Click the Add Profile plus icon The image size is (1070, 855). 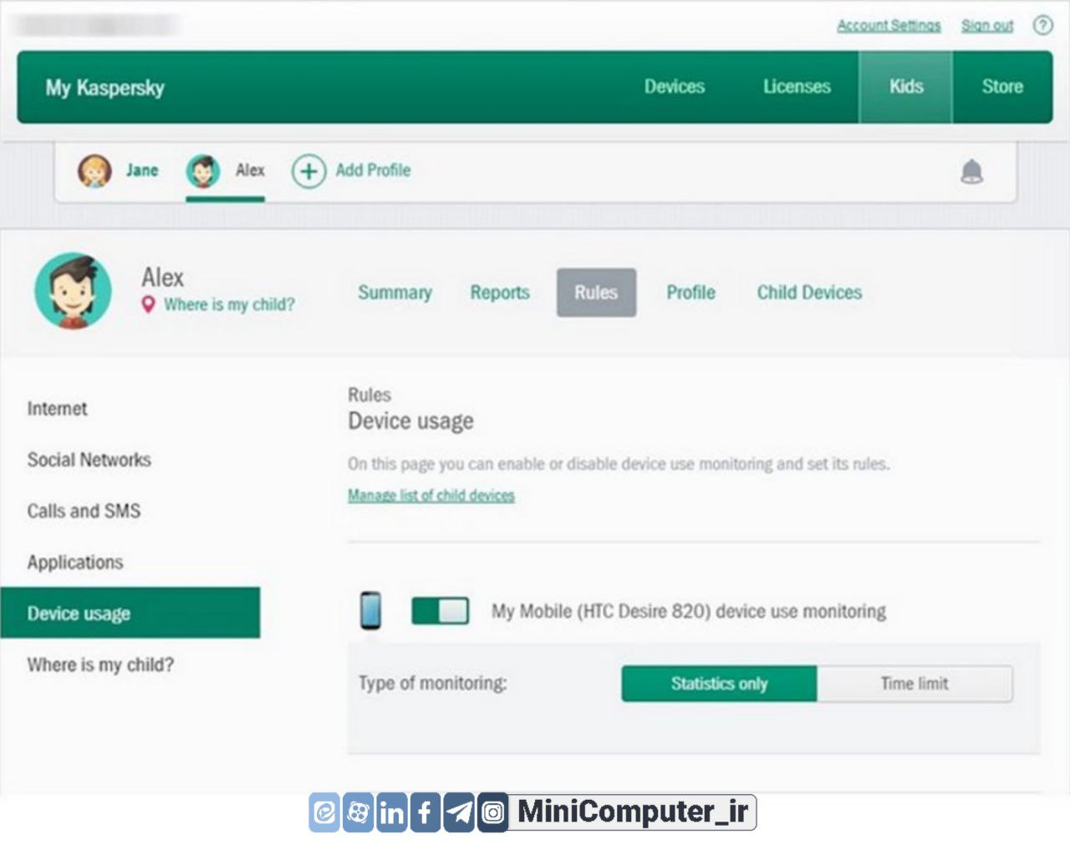pyautogui.click(x=308, y=171)
